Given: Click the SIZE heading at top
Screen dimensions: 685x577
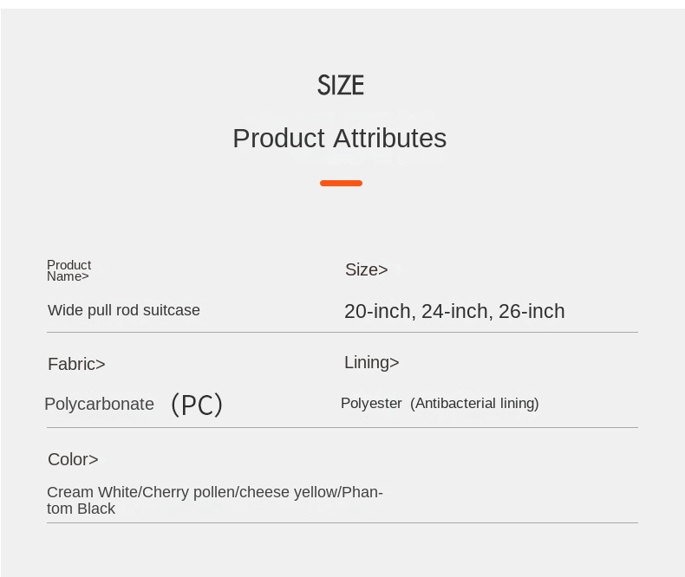Looking at the screenshot, I should (341, 85).
